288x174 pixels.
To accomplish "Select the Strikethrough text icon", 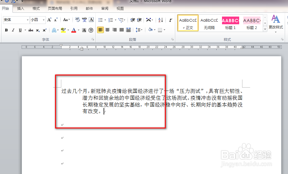I will [31, 30].
